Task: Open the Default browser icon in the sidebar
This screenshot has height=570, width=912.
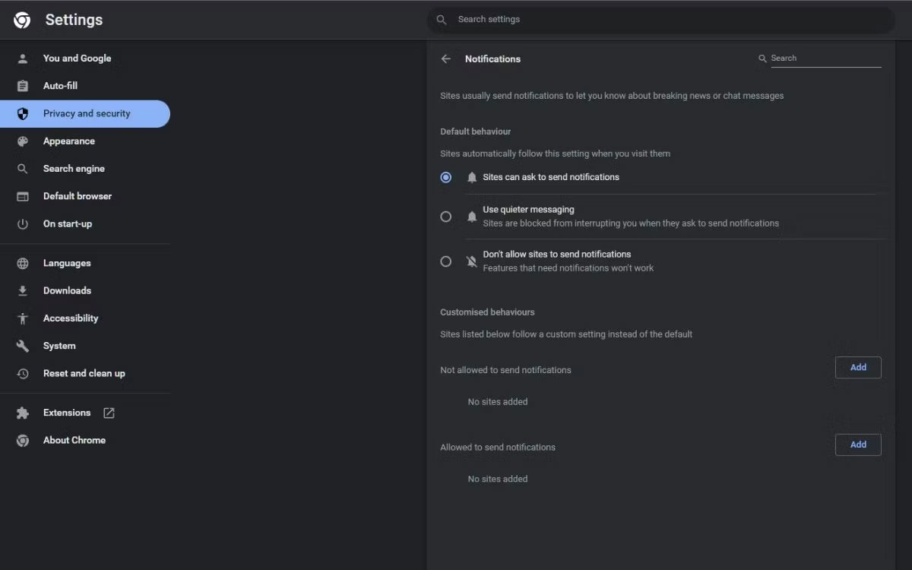Action: [23, 196]
